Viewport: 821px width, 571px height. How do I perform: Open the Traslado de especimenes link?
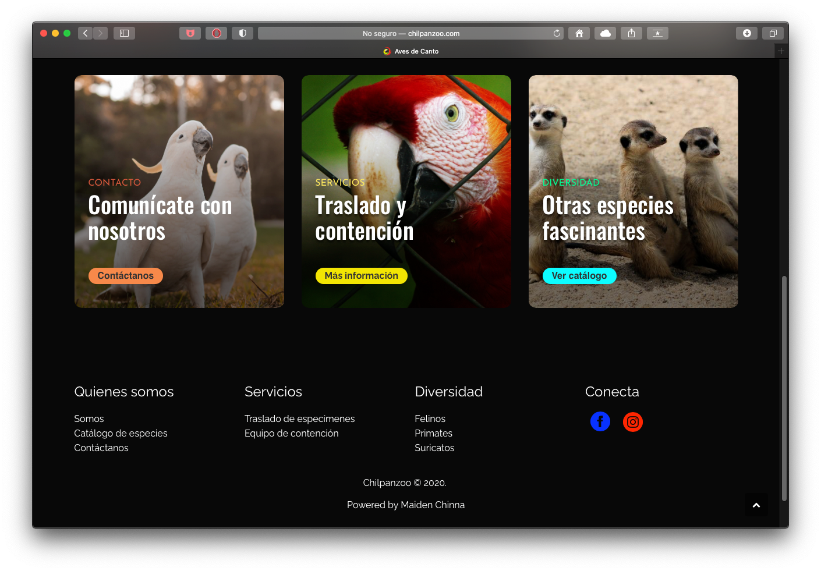point(299,419)
